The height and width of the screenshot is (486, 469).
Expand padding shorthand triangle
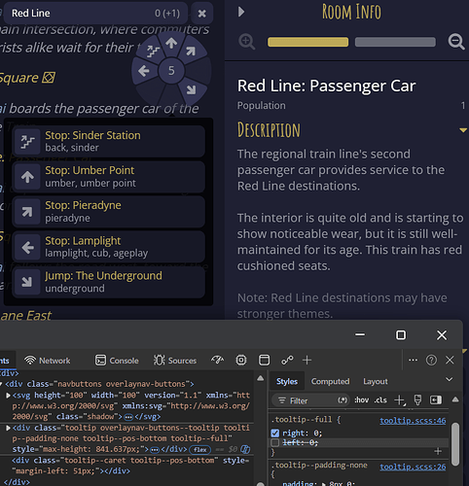(324, 483)
